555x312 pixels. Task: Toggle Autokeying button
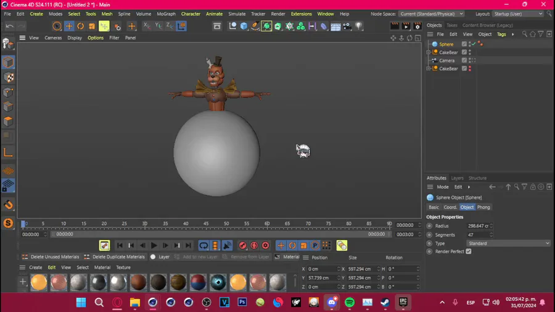(x=254, y=245)
